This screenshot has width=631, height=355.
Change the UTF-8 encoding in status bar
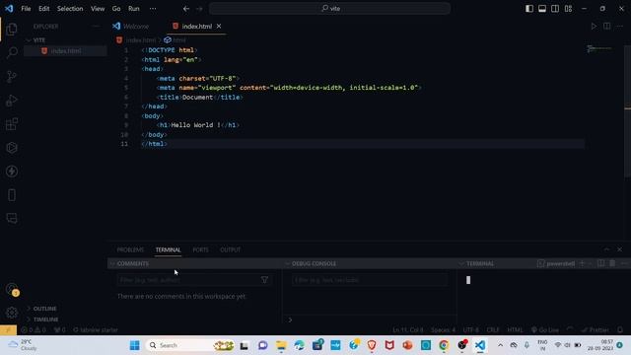coord(471,329)
